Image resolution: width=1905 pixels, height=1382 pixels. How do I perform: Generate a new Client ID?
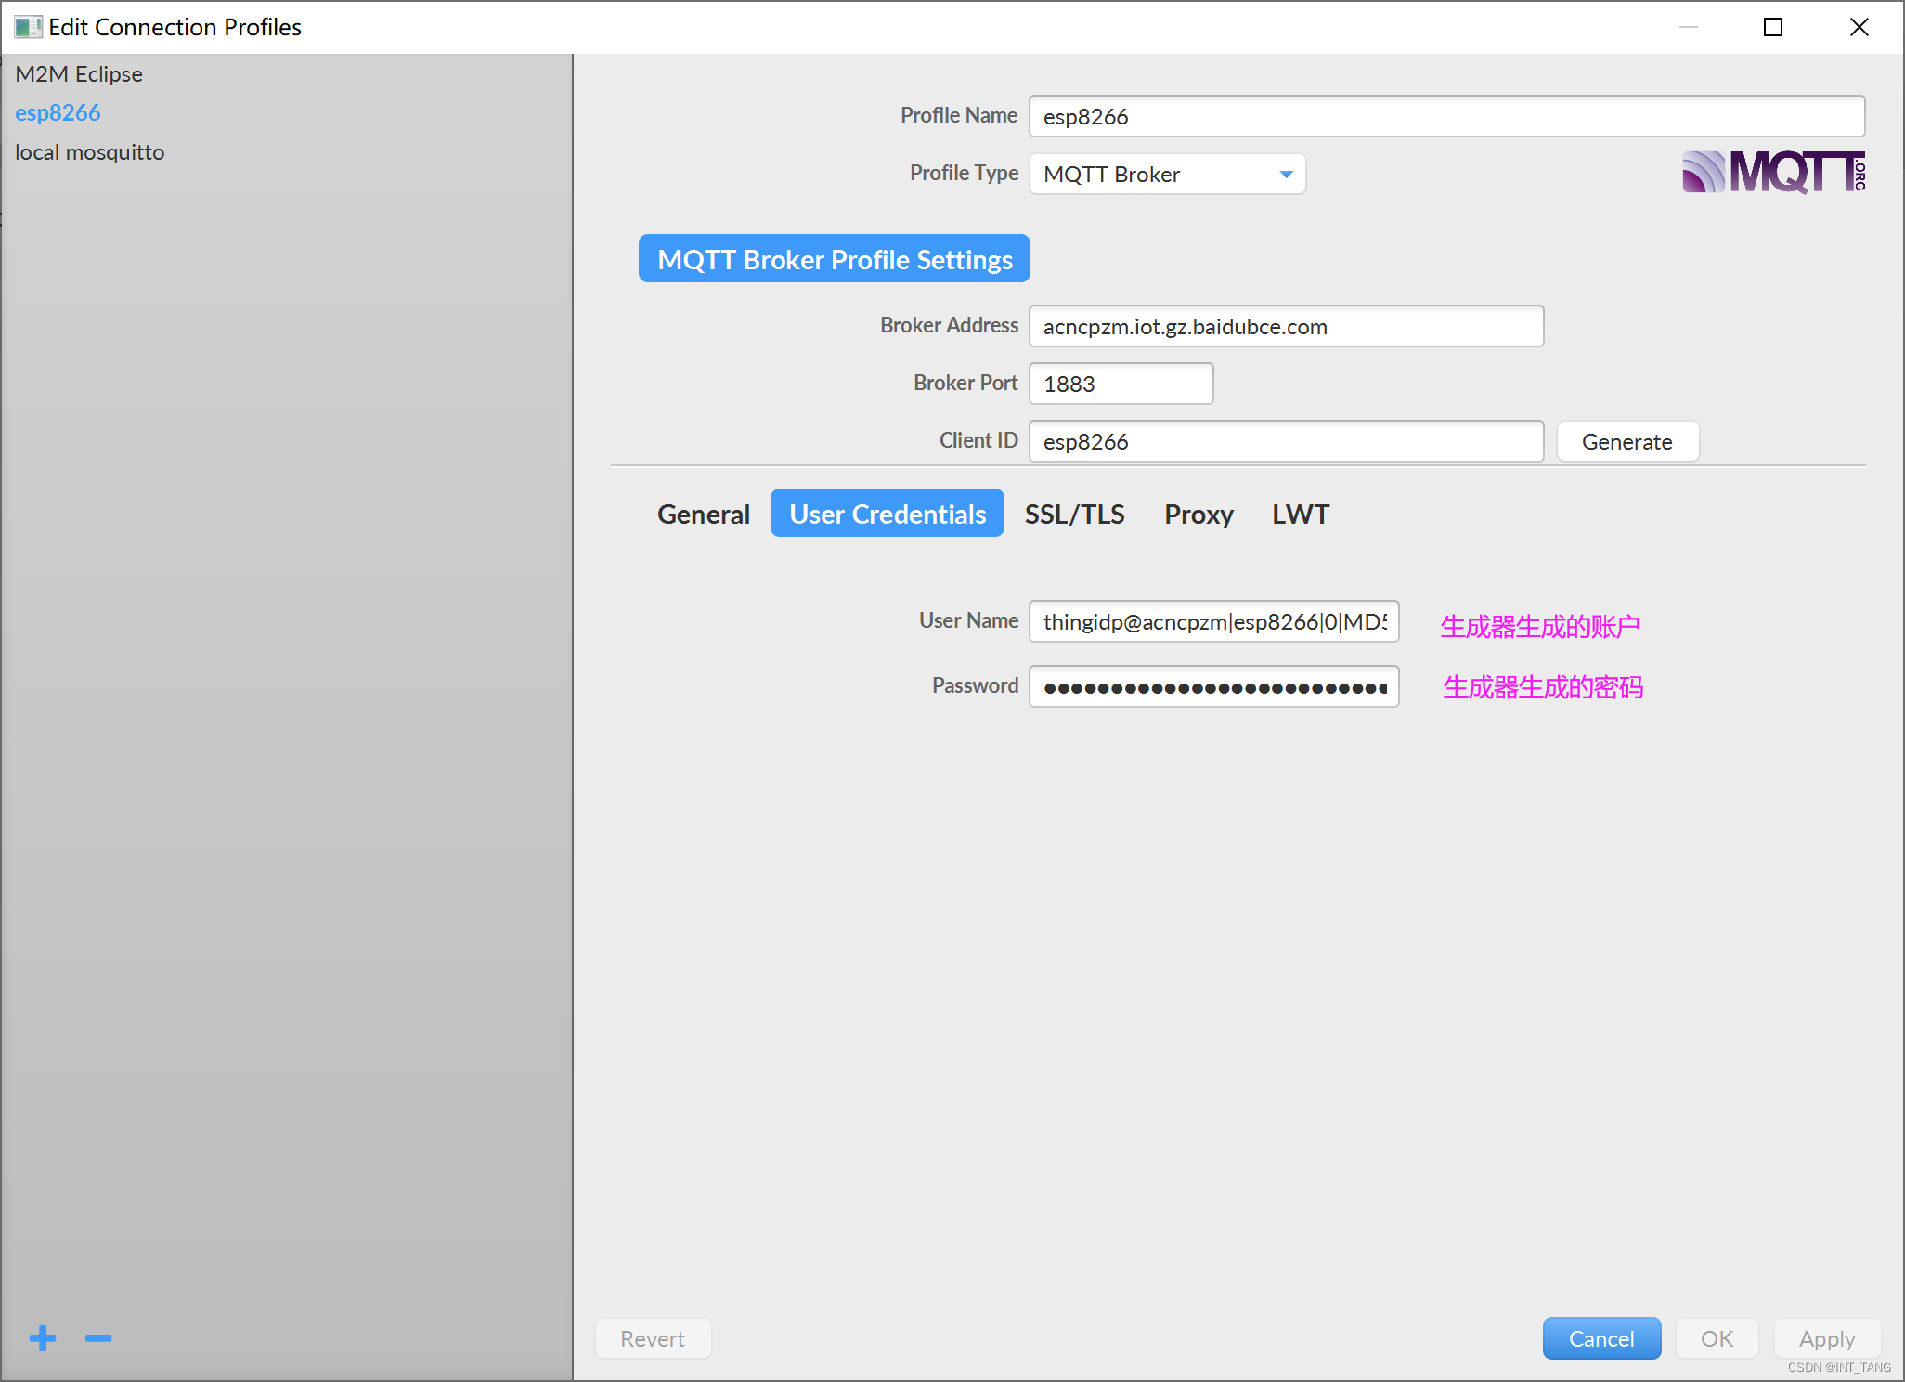point(1627,441)
